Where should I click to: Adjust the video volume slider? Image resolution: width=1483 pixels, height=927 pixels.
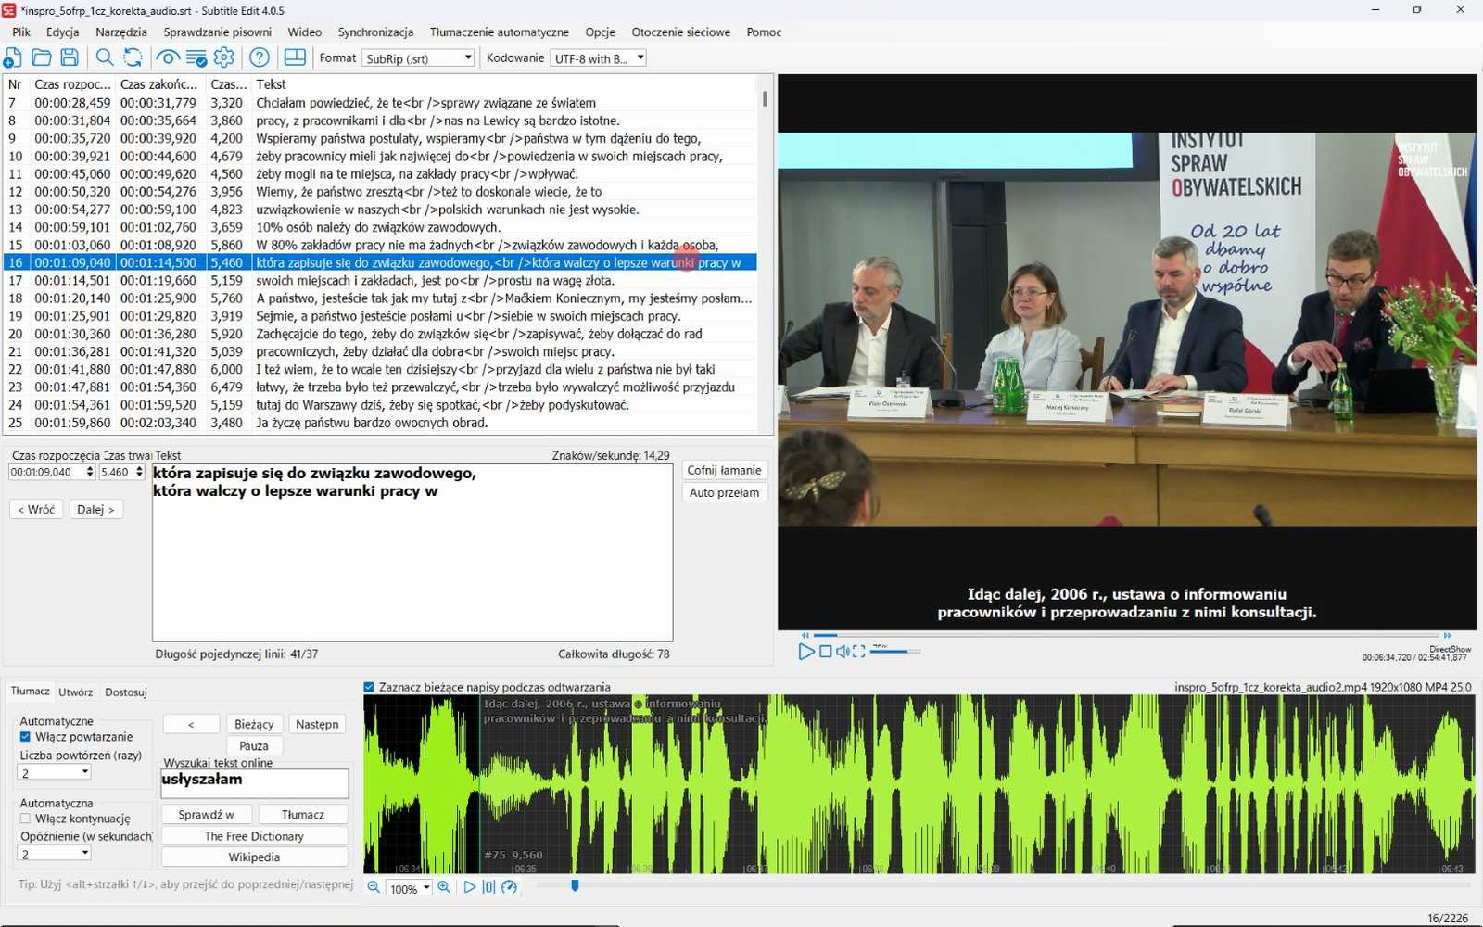coord(894,652)
